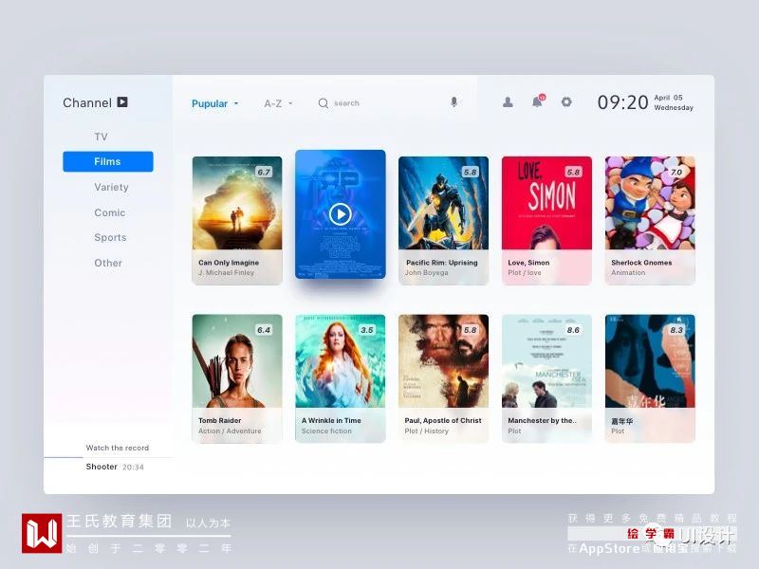The image size is (759, 569).
Task: Click the Watch the record label
Action: [117, 448]
